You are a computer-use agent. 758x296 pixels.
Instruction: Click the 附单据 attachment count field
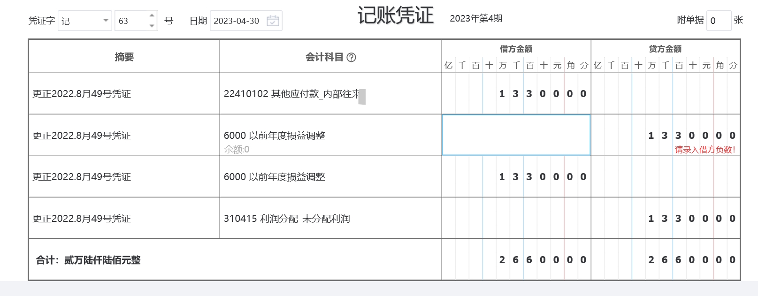pos(718,21)
